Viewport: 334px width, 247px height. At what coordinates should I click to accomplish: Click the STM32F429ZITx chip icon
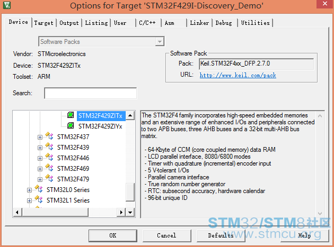pyautogui.click(x=71, y=115)
